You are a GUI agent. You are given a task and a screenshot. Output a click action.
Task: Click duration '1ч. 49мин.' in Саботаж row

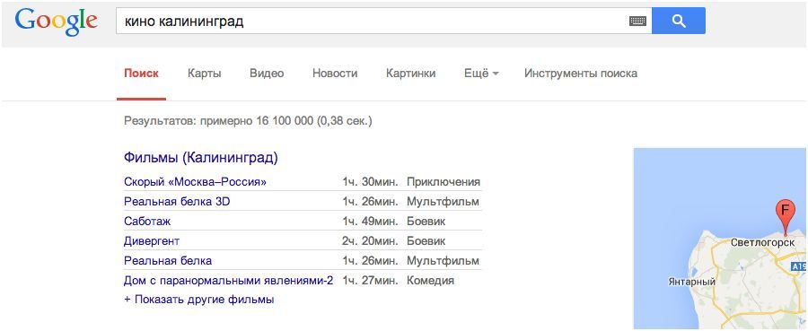pos(370,222)
